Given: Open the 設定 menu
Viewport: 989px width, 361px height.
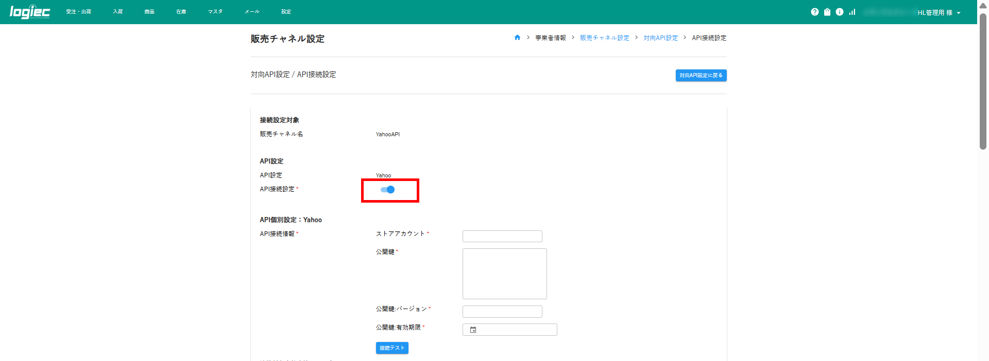Looking at the screenshot, I should click(286, 12).
